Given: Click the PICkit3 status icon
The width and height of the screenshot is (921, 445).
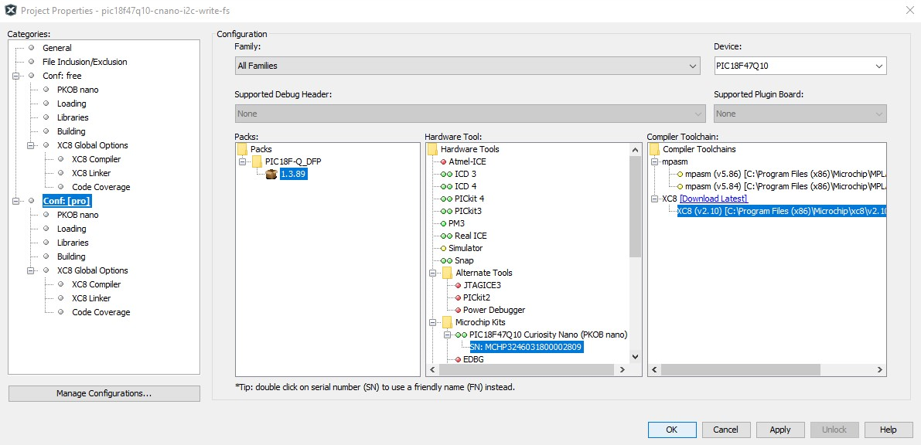Looking at the screenshot, I should [446, 211].
